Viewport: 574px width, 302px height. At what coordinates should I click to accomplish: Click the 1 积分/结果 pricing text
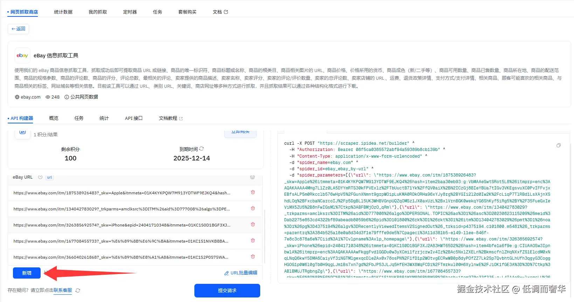coord(46,135)
